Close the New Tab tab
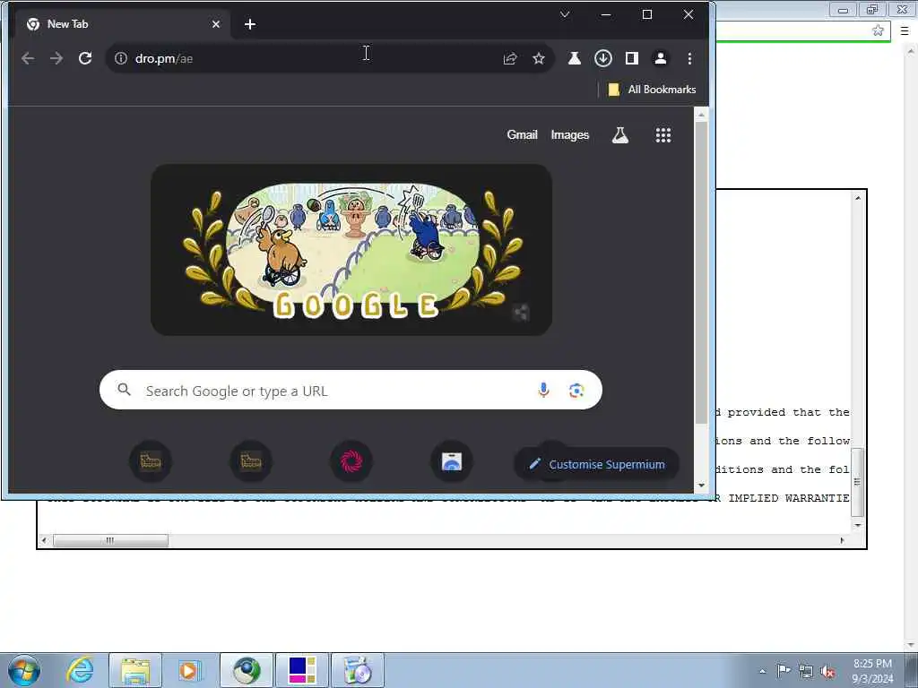The height and width of the screenshot is (688, 918). click(216, 24)
